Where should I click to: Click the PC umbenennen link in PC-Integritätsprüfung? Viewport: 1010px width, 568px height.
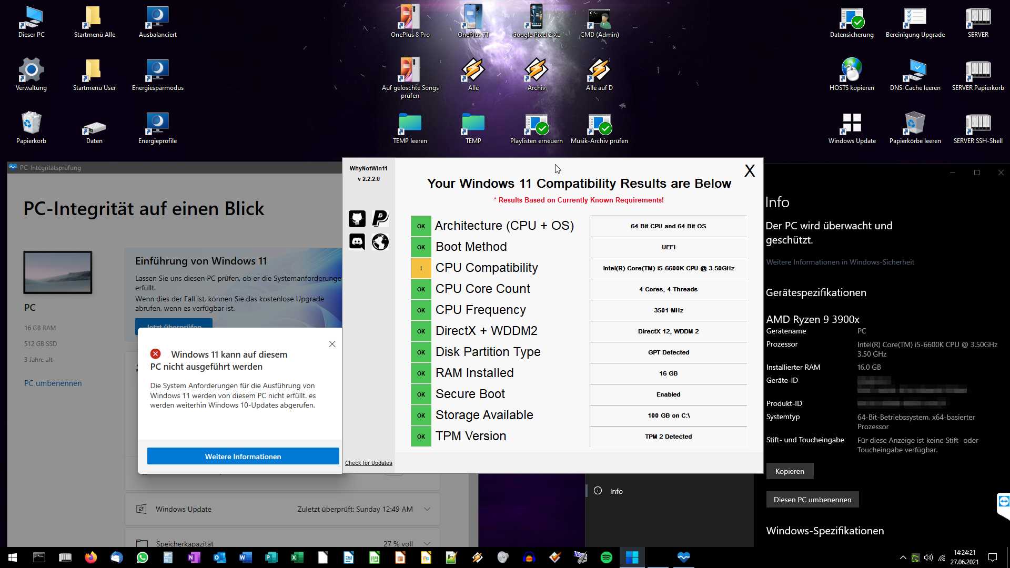pos(53,383)
